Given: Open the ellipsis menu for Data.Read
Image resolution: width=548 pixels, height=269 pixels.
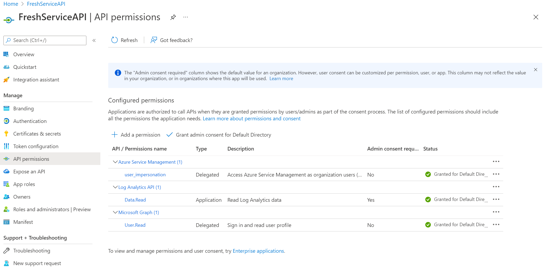Looking at the screenshot, I should click(496, 199).
